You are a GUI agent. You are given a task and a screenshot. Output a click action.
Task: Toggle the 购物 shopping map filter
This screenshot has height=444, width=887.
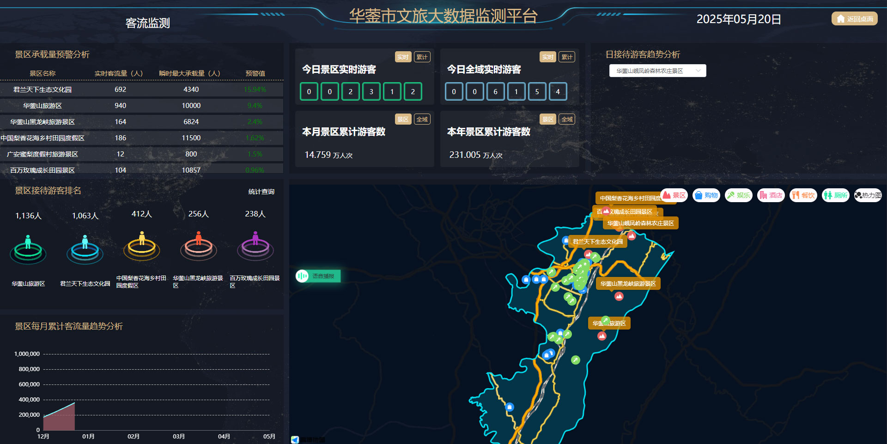point(706,195)
